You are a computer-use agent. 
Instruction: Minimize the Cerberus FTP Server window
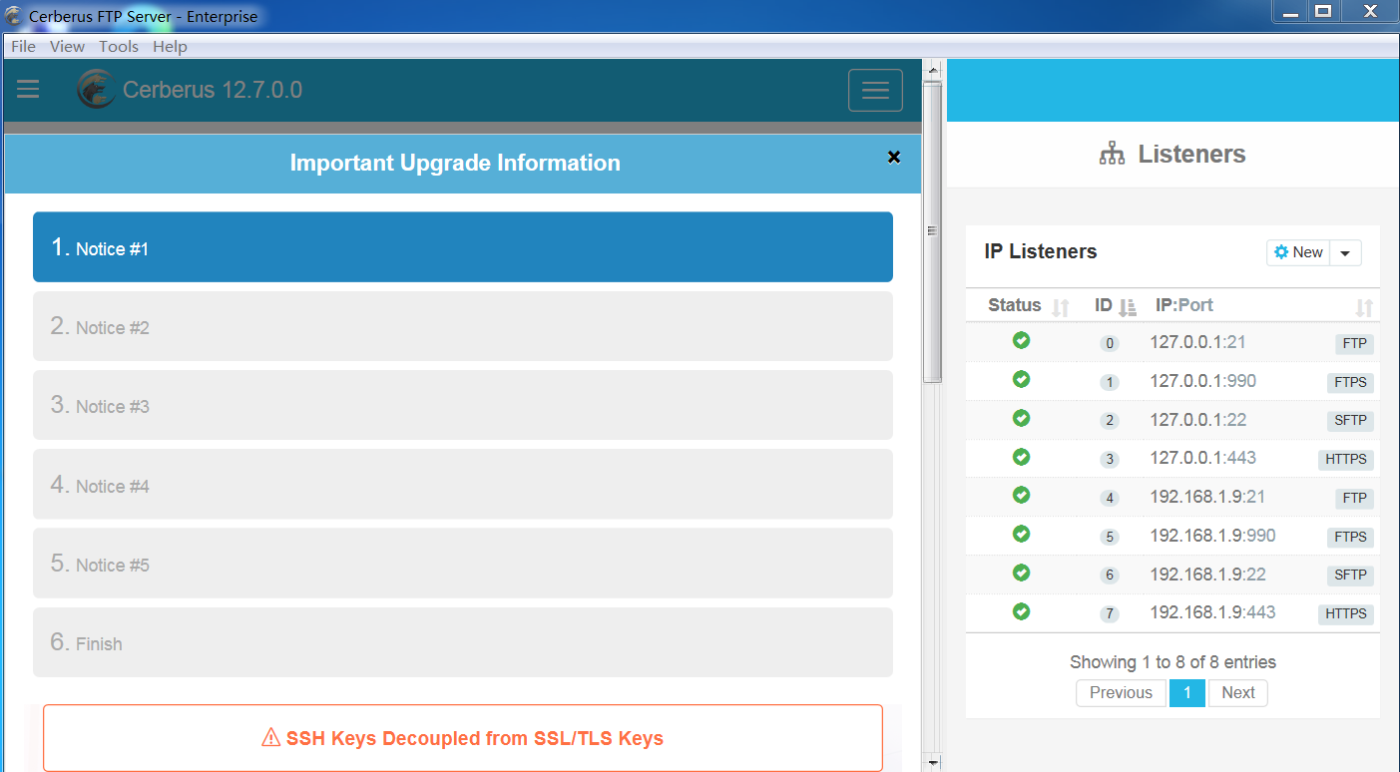(x=1290, y=11)
